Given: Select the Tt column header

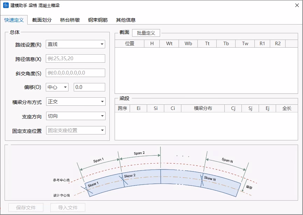Looking at the screenshot, I should pos(207,43).
